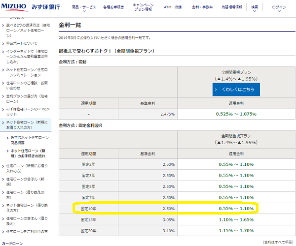Open 住宅ローンのご相談・お問い合わせ link

pos(27,86)
